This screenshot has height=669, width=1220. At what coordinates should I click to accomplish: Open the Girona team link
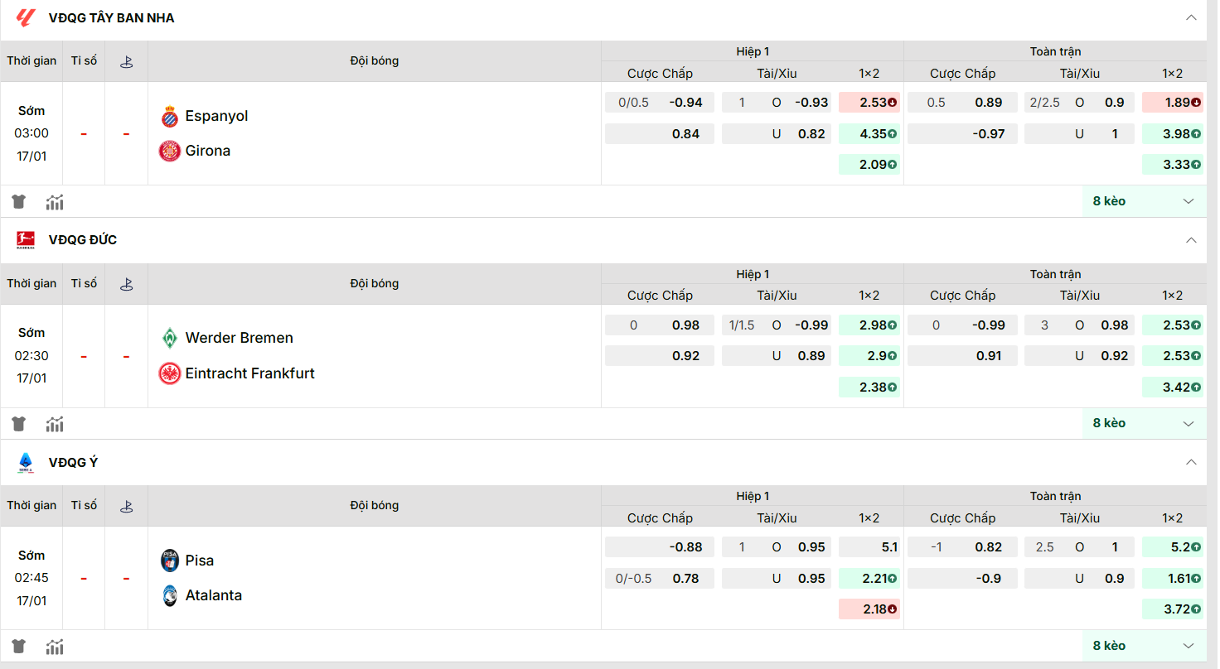(x=208, y=151)
